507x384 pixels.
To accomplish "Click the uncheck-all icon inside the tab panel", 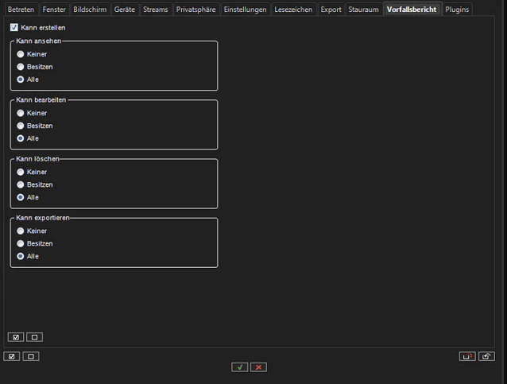I will pyautogui.click(x=35, y=337).
